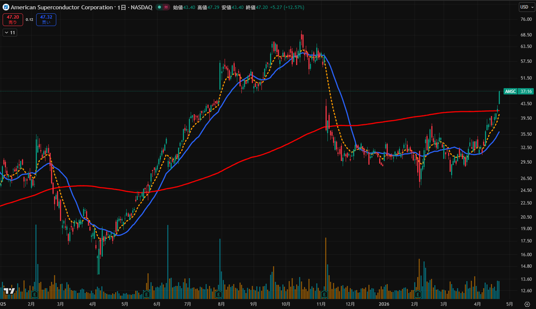536x309 pixels.
Task: Click the pink approximate-sign data indicator icon
Action: click(167, 8)
